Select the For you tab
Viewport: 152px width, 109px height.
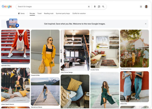pos(32,13)
